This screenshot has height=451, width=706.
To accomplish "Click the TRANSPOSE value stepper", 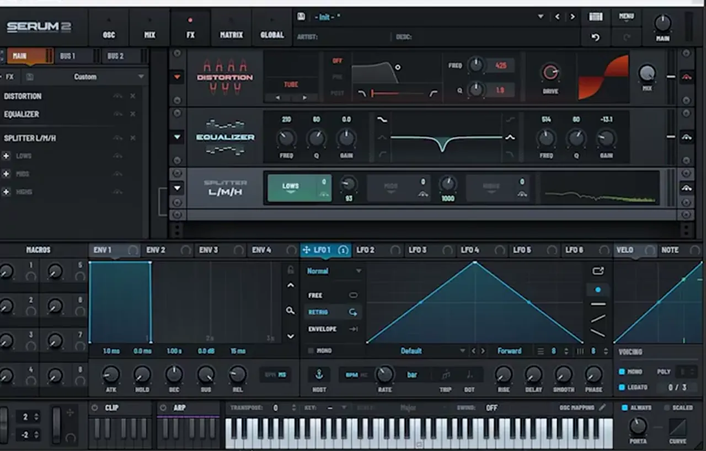I will (x=293, y=408).
